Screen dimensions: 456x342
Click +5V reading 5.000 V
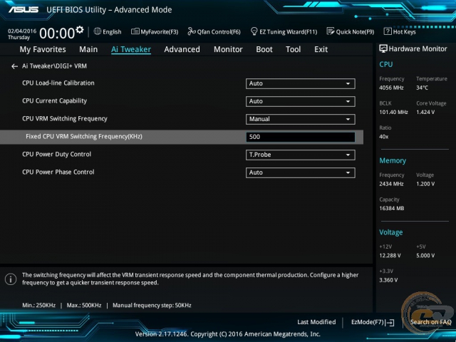[x=425, y=256]
